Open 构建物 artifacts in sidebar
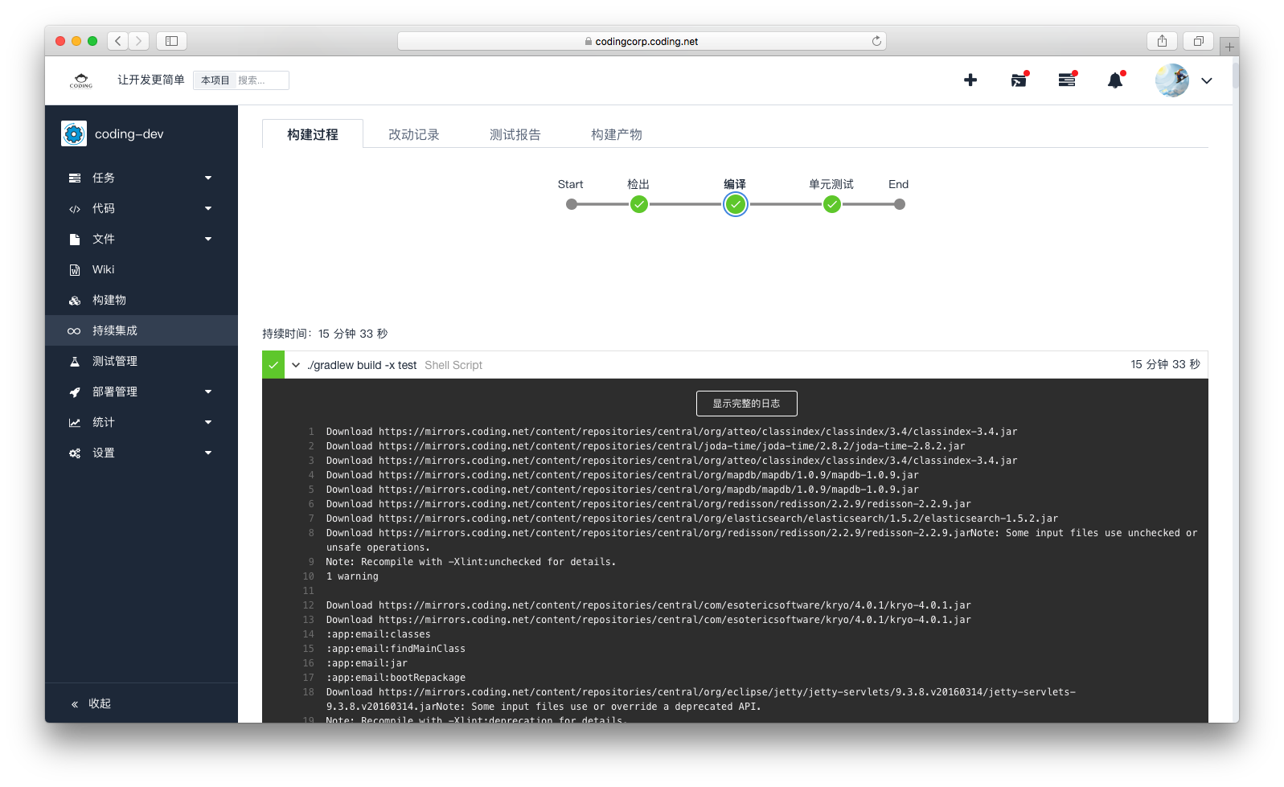The image size is (1284, 787). 109,300
